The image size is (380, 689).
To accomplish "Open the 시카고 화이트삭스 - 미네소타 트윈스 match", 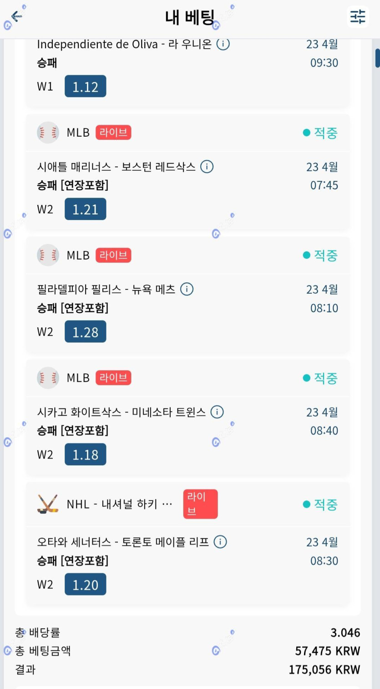I will click(121, 412).
